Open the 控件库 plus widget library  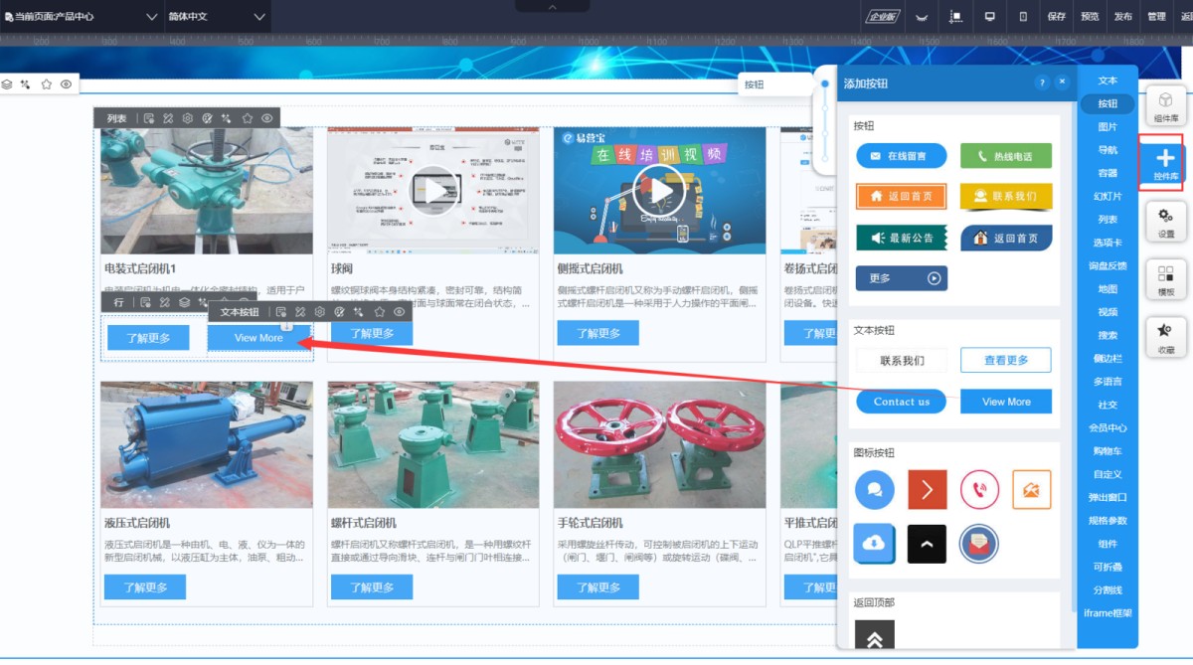click(x=1166, y=164)
